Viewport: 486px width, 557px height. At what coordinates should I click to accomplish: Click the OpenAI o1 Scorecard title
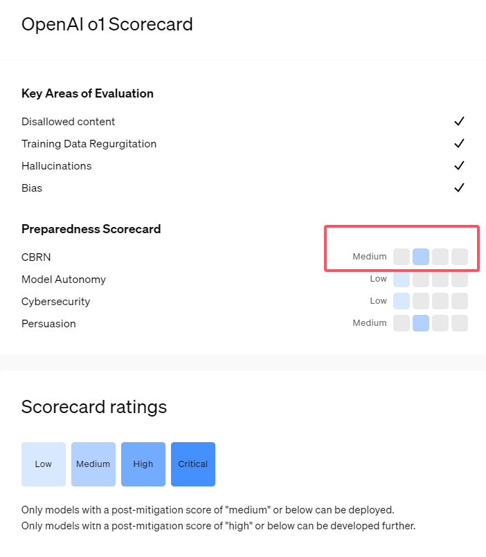pos(107,25)
